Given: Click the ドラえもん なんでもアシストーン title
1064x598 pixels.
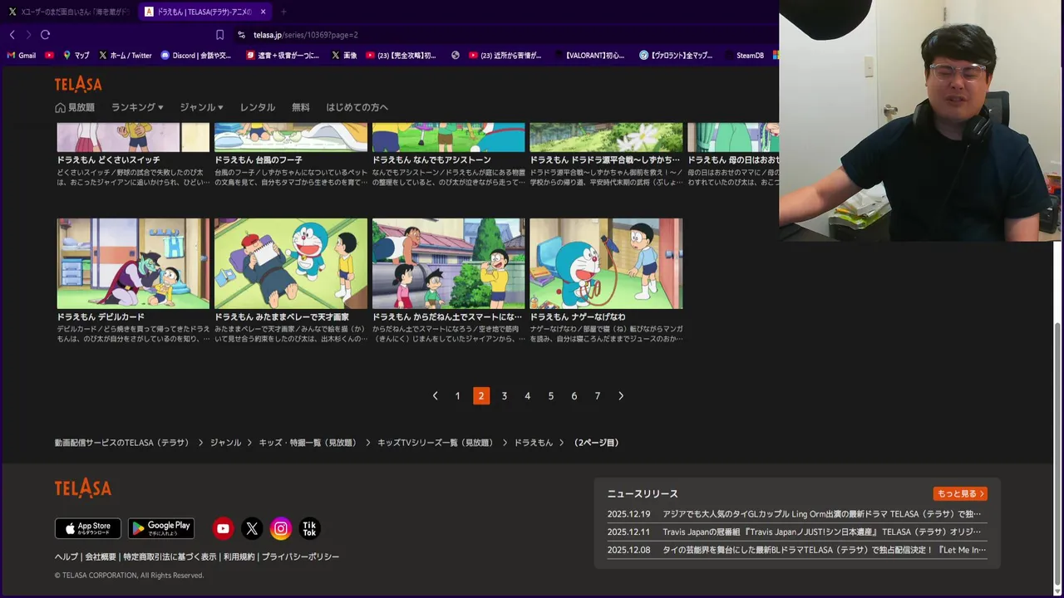Looking at the screenshot, I should [x=431, y=159].
